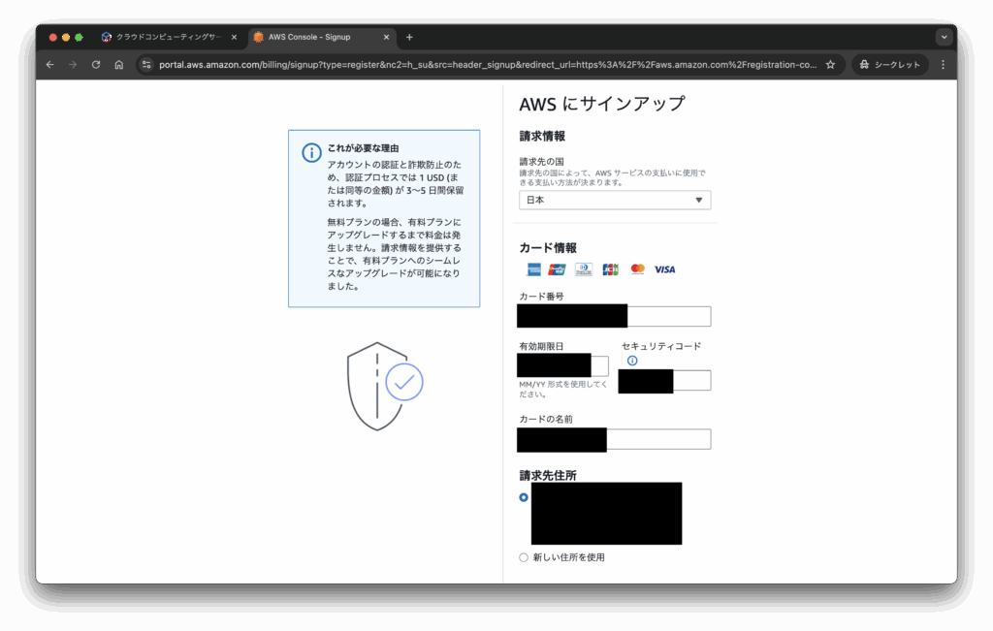Image resolution: width=993 pixels, height=631 pixels.
Task: Select the Visa card brand icon
Action: tap(664, 269)
